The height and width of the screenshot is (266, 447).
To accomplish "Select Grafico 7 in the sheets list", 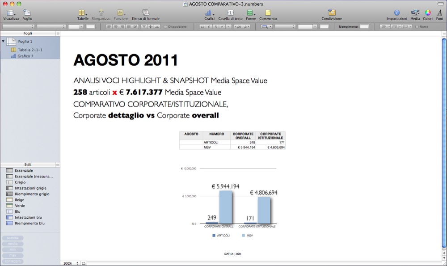I will tap(25, 56).
